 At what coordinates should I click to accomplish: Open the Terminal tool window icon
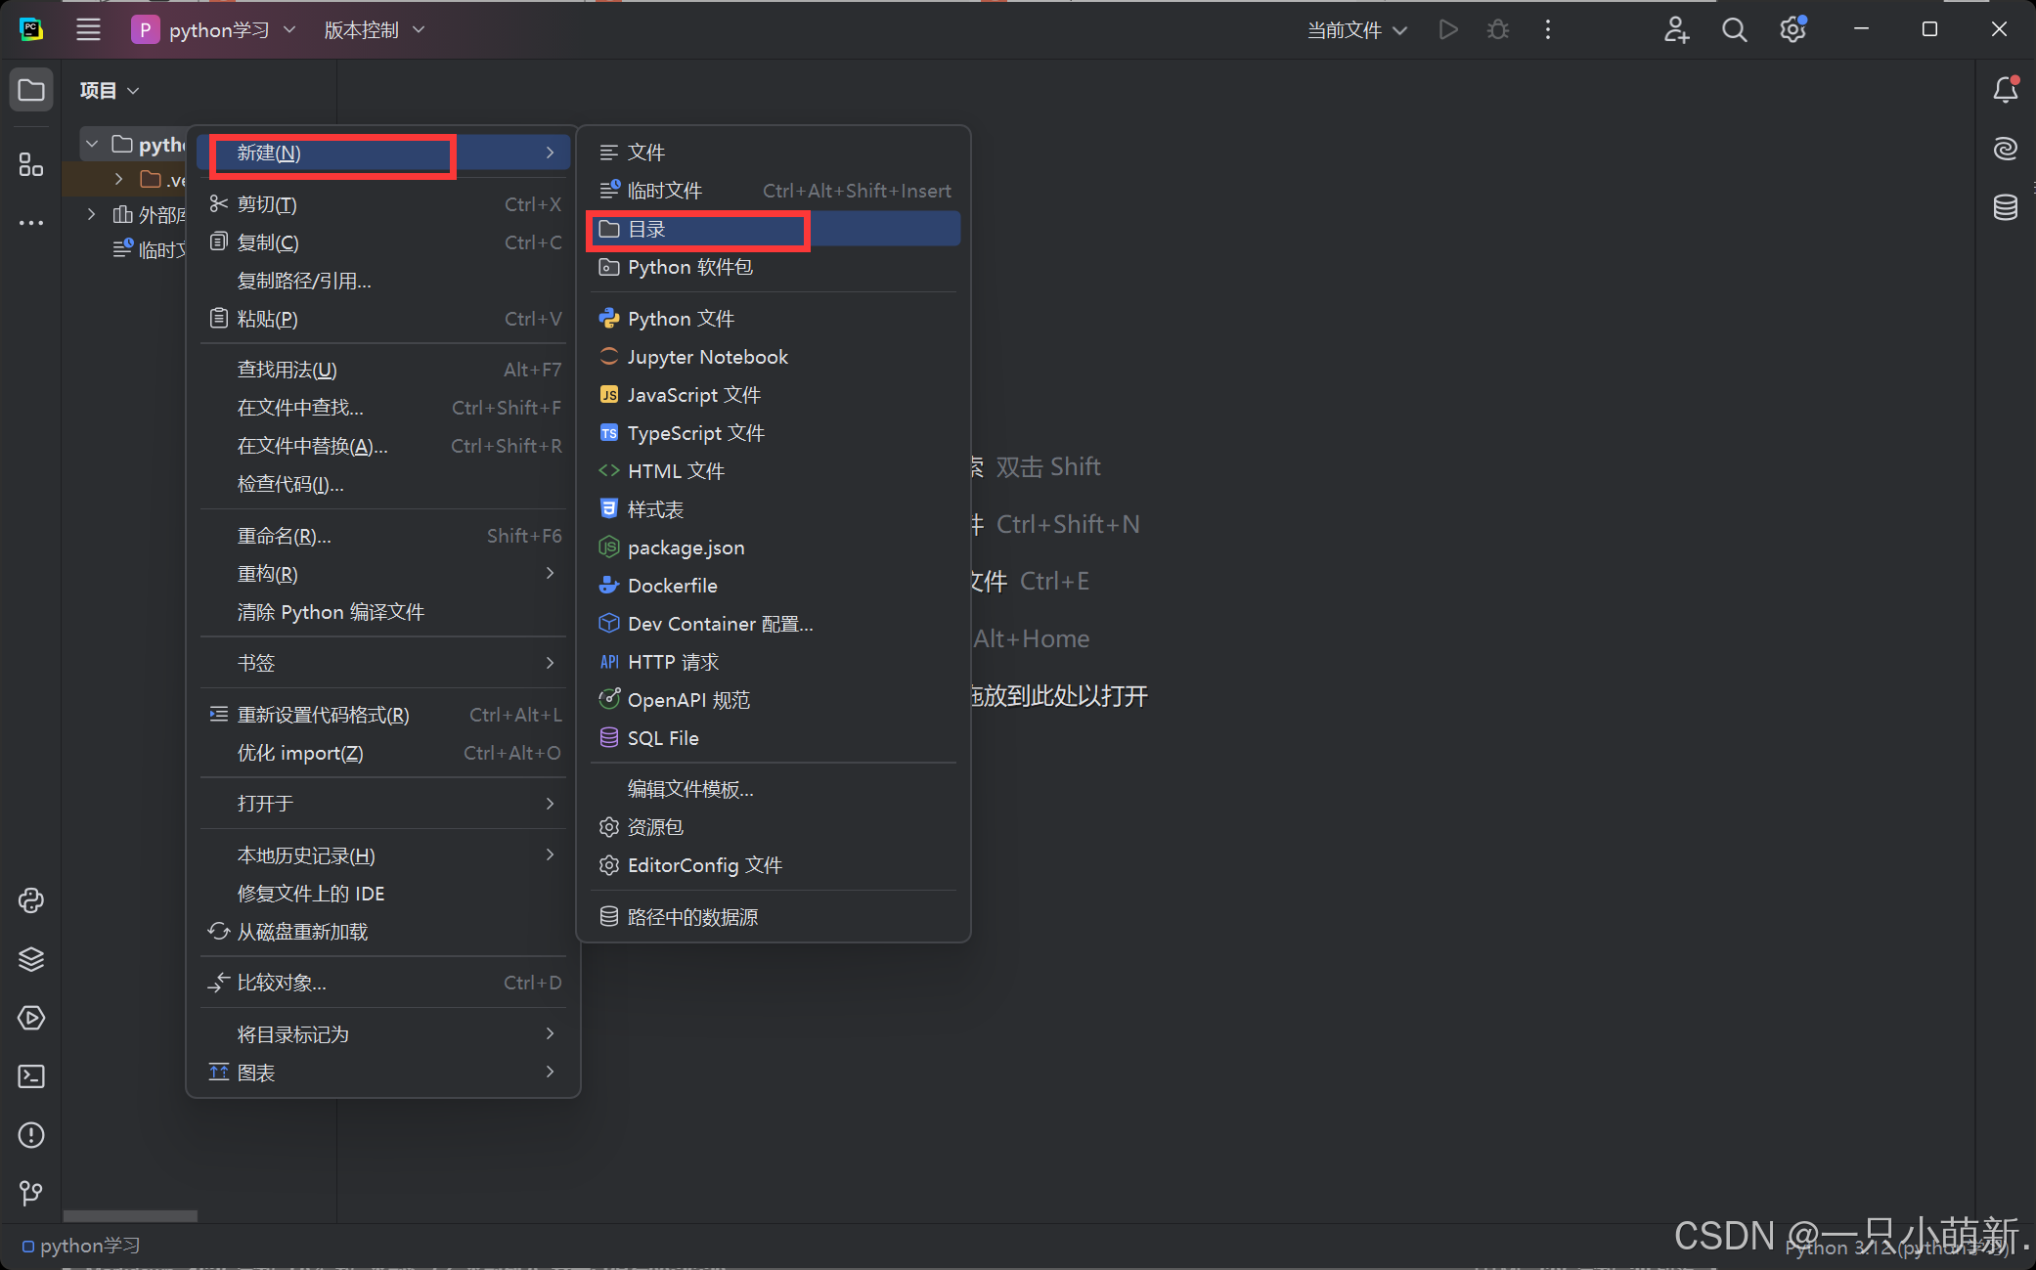click(31, 1076)
